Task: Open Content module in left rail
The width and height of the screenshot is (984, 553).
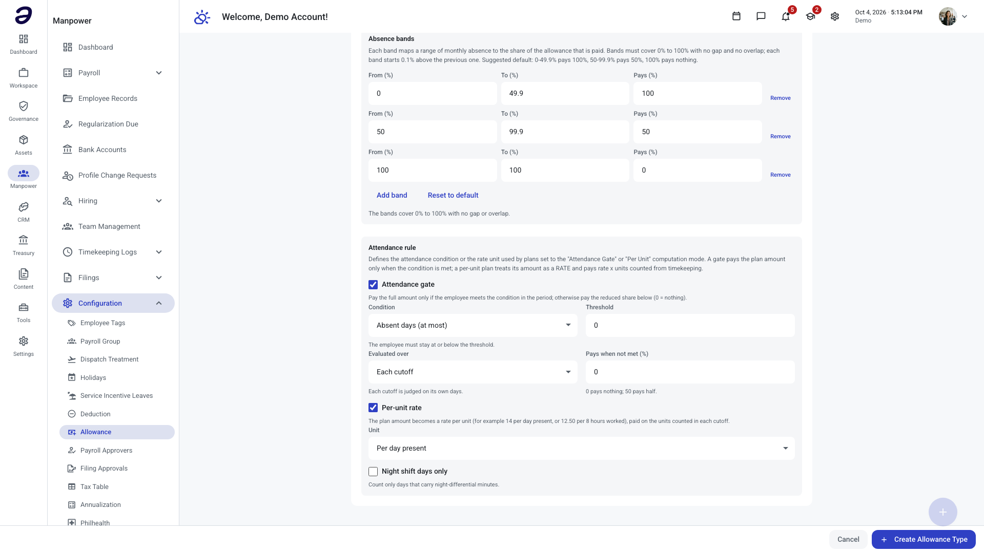Action: pyautogui.click(x=24, y=279)
